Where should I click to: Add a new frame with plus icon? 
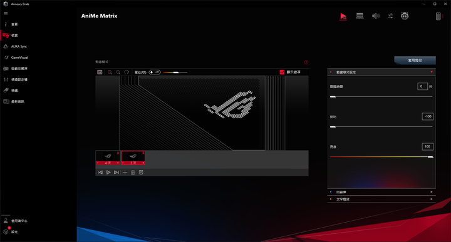click(x=125, y=172)
